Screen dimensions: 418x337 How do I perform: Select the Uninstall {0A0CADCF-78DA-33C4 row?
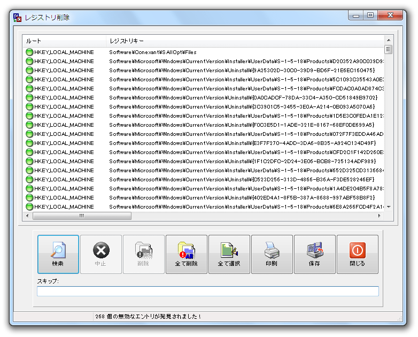click(203, 98)
